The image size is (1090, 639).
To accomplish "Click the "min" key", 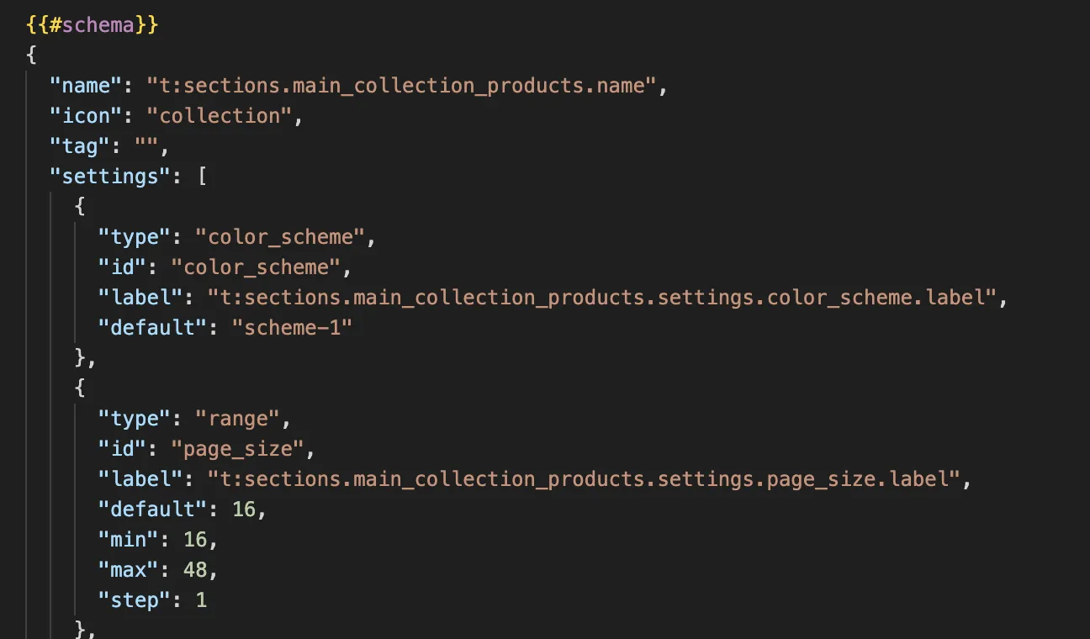I will tap(129, 540).
